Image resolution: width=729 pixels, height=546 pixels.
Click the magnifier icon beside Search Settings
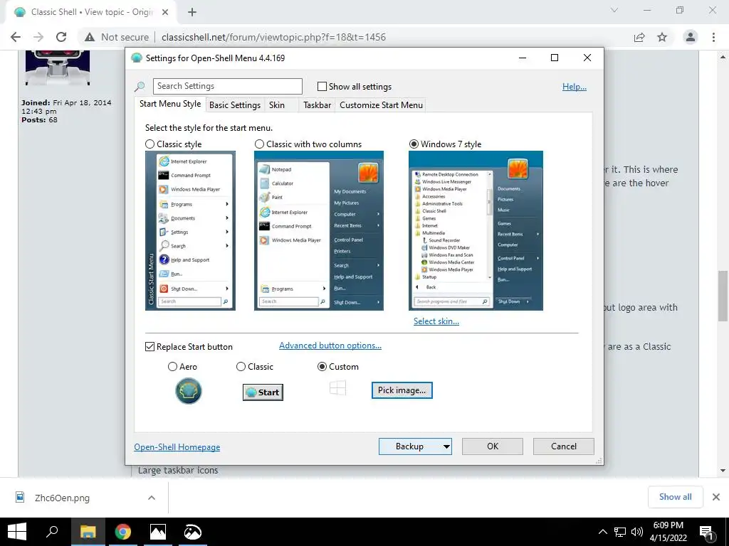click(140, 86)
